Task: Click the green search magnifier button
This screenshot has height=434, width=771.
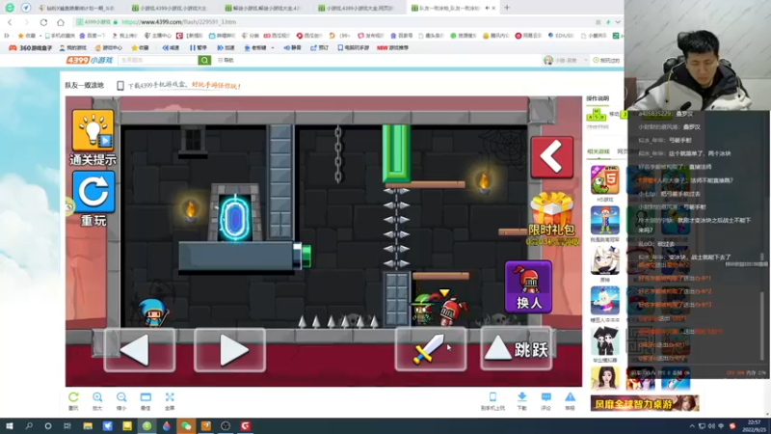Action: [x=204, y=60]
